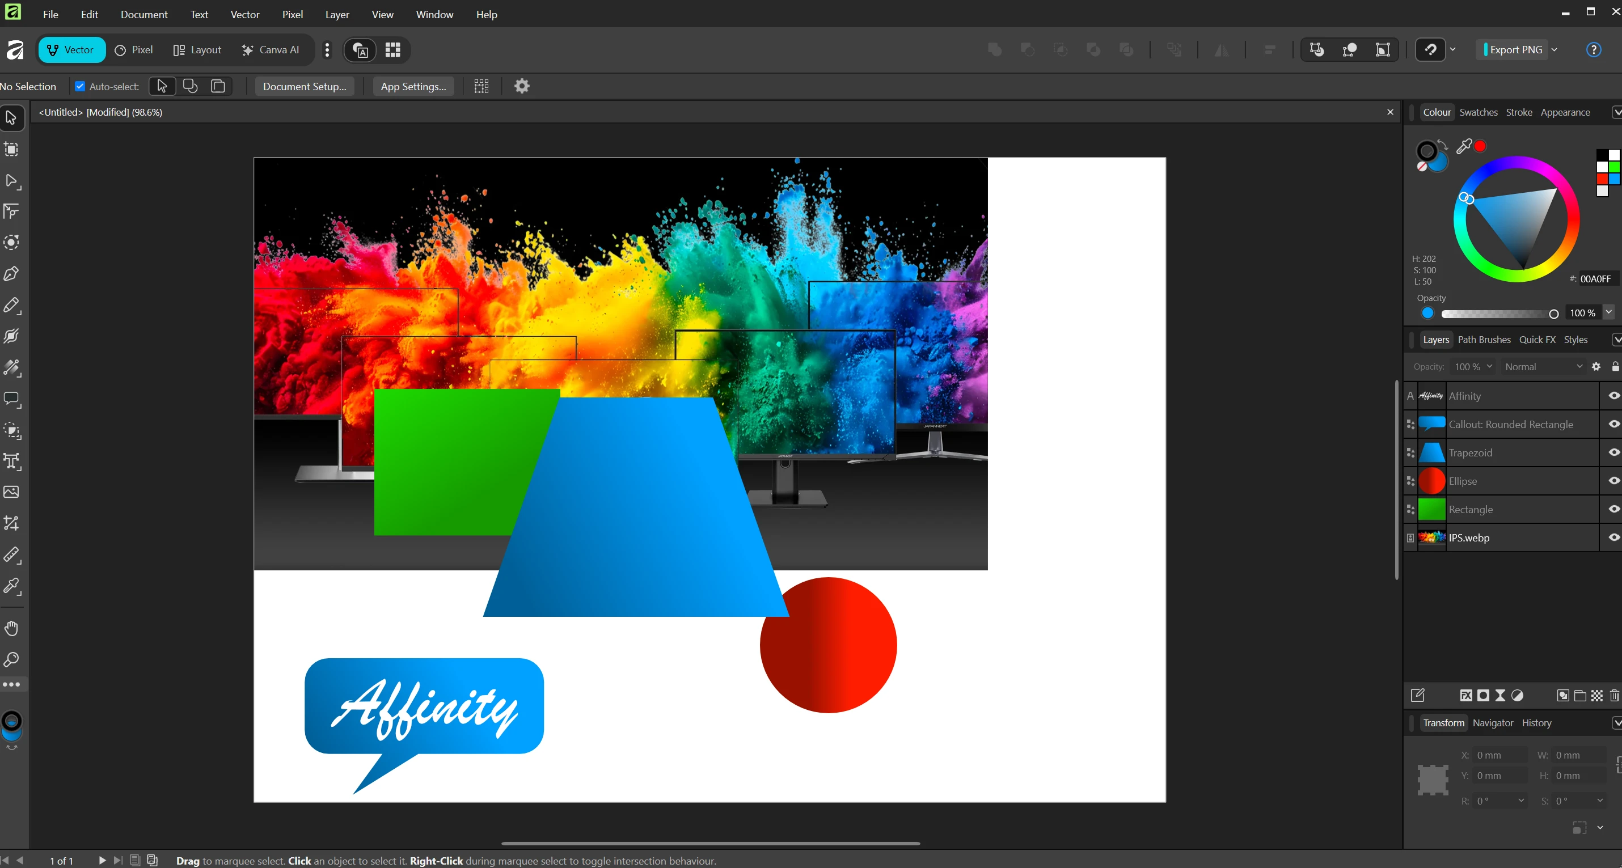Choose the Place Image tool
Image resolution: width=1622 pixels, height=868 pixels.
(x=11, y=492)
